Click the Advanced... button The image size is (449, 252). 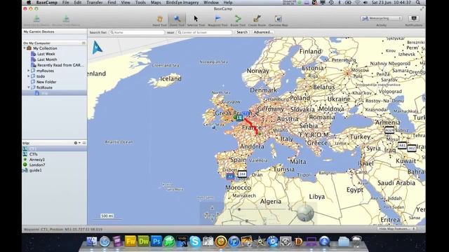click(x=263, y=32)
